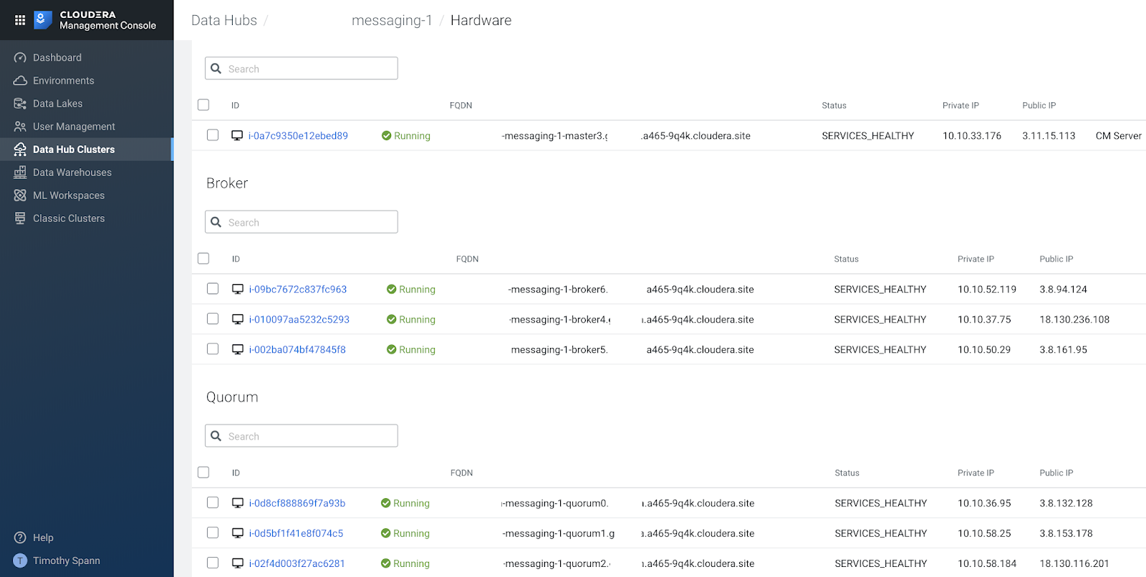The height and width of the screenshot is (577, 1146).
Task: Click the Data Warehouses icon
Action: [x=20, y=172]
